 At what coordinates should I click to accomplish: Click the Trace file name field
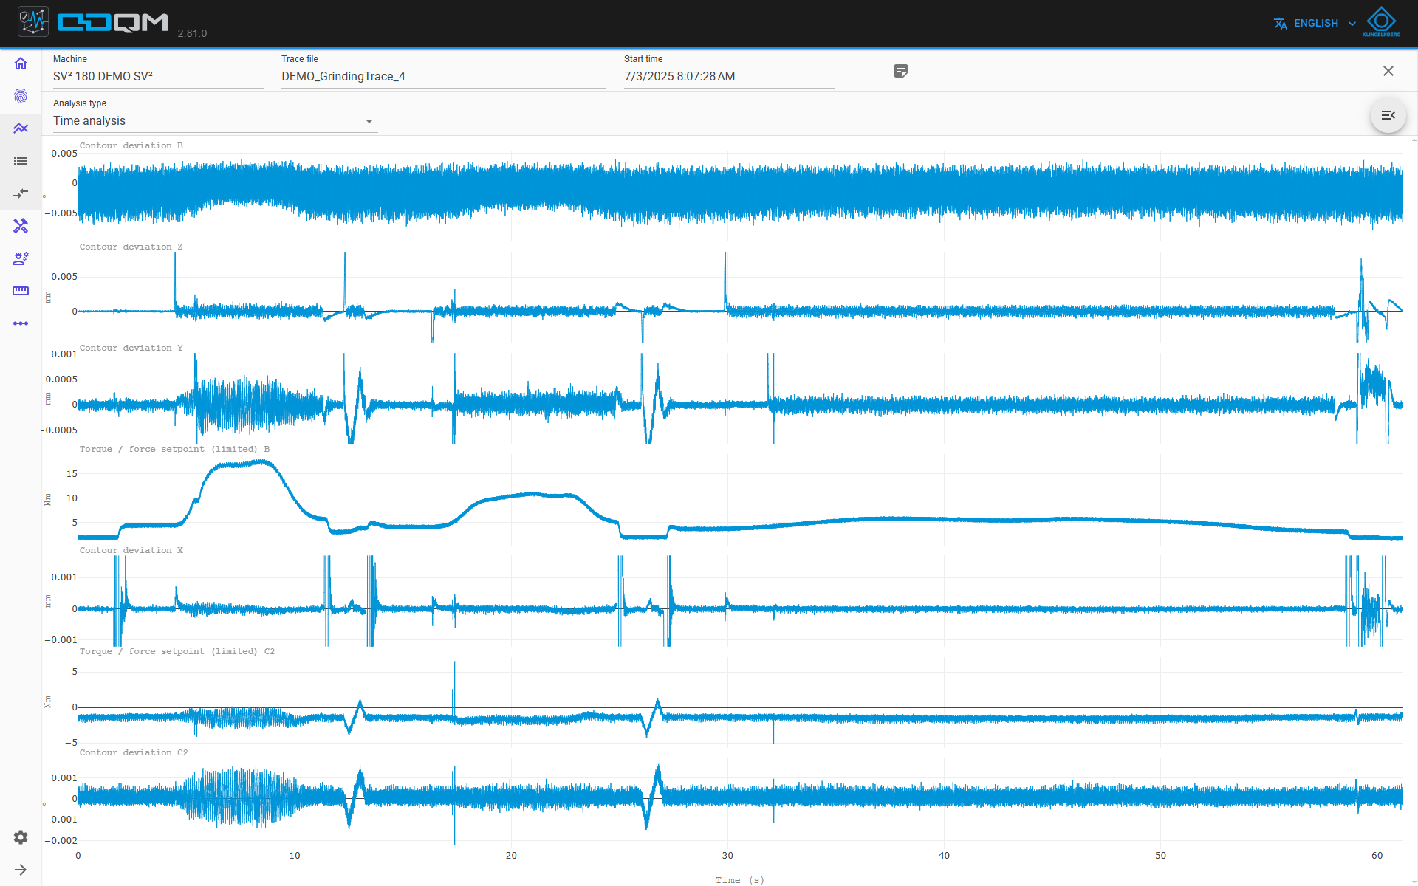point(444,77)
